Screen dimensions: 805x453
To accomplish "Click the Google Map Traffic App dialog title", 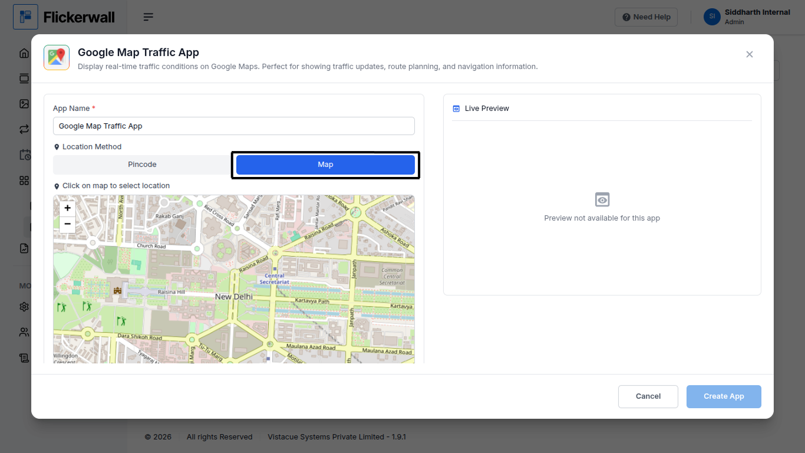I will [138, 52].
